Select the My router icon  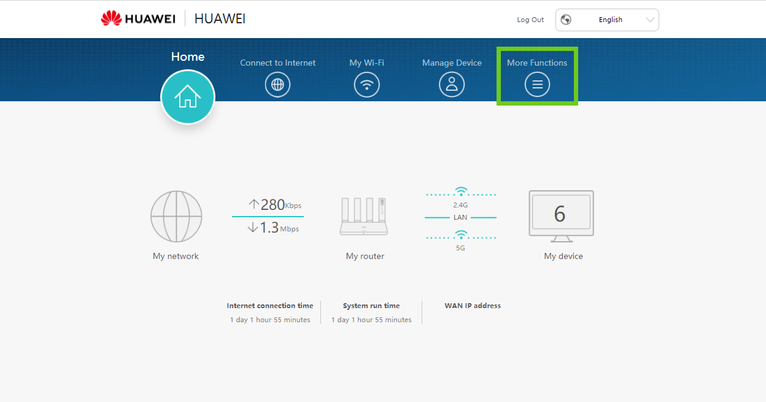[365, 217]
